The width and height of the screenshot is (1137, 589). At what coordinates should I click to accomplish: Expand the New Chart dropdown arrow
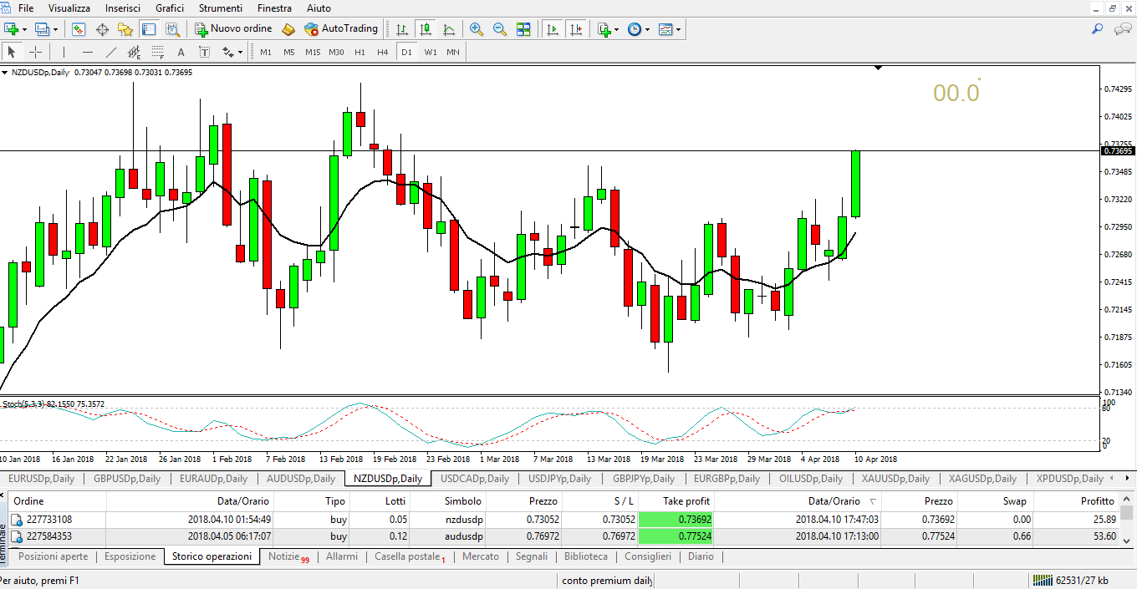26,29
